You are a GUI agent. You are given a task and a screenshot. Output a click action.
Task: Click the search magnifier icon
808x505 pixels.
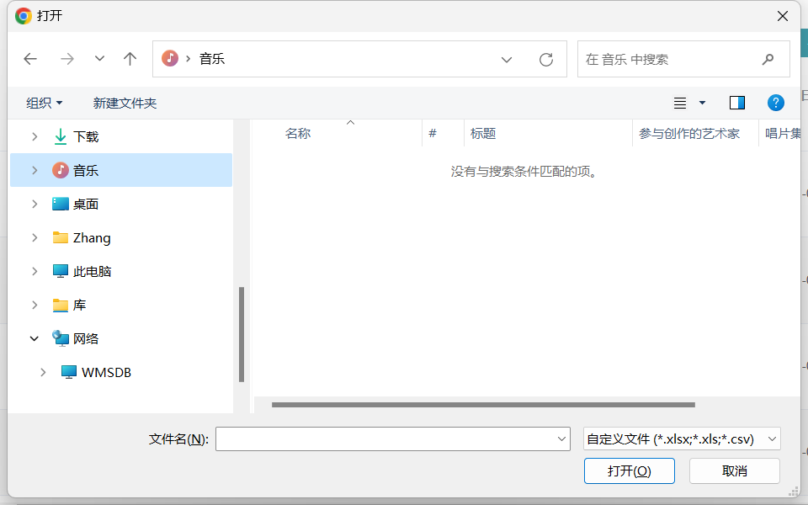pyautogui.click(x=768, y=59)
